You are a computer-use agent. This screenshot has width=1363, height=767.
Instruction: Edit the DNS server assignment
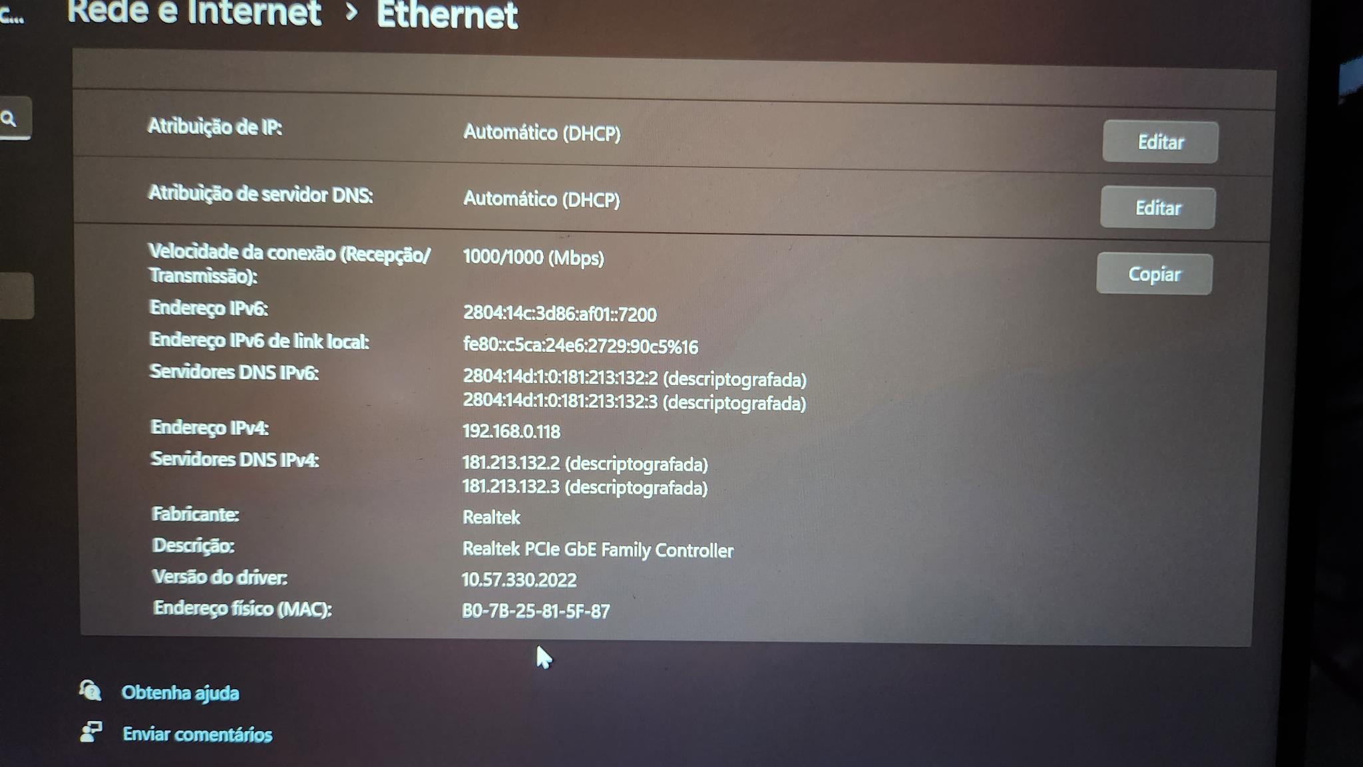tap(1157, 208)
